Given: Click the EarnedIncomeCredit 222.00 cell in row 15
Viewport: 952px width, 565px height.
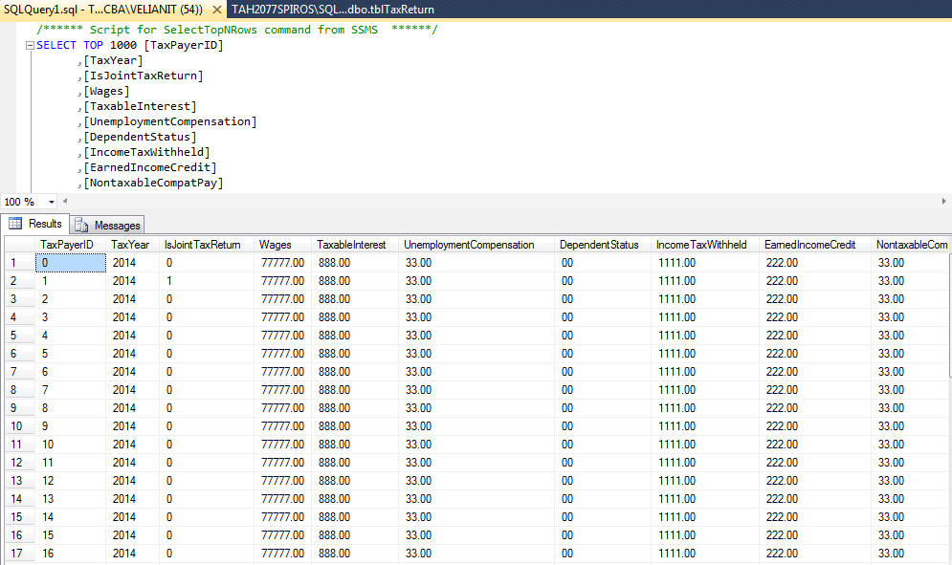Looking at the screenshot, I should point(815,517).
